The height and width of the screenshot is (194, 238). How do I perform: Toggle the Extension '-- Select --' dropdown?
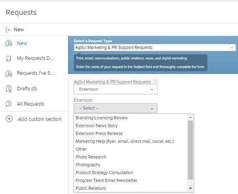point(115,108)
